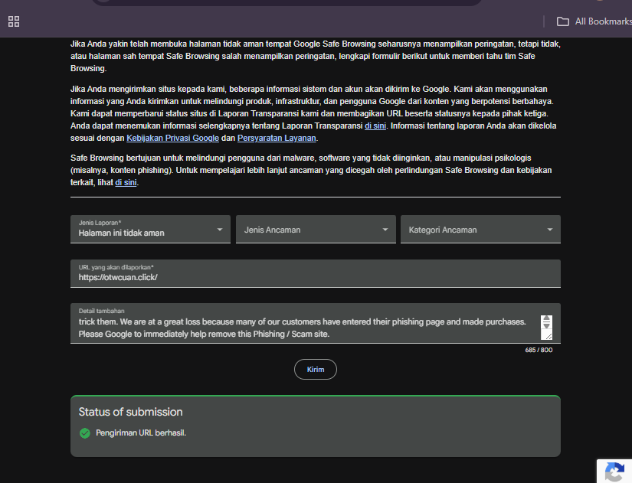Open the apps grid icon in bookmarks bar
This screenshot has width=632, height=483.
14,21
